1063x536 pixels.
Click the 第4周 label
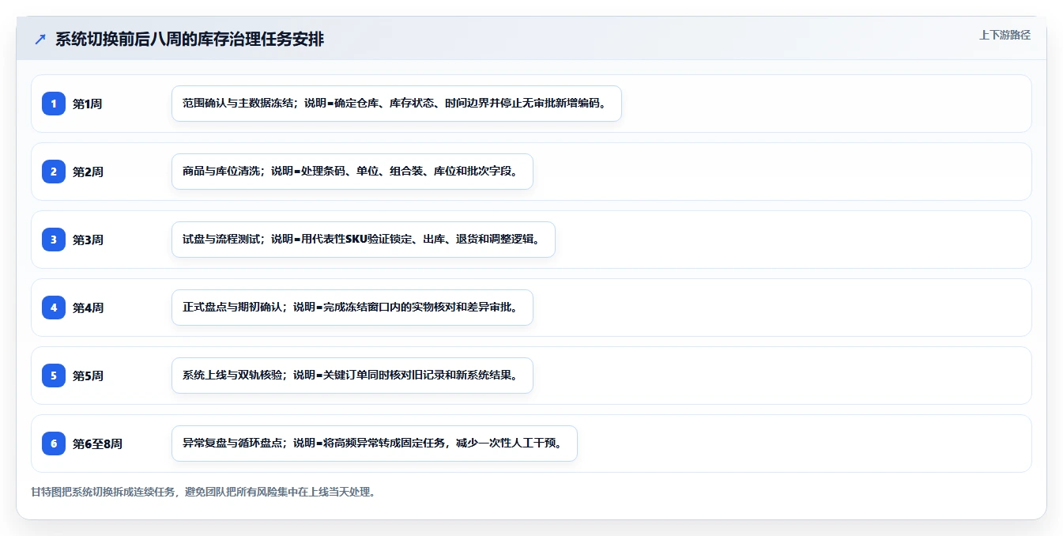point(88,308)
